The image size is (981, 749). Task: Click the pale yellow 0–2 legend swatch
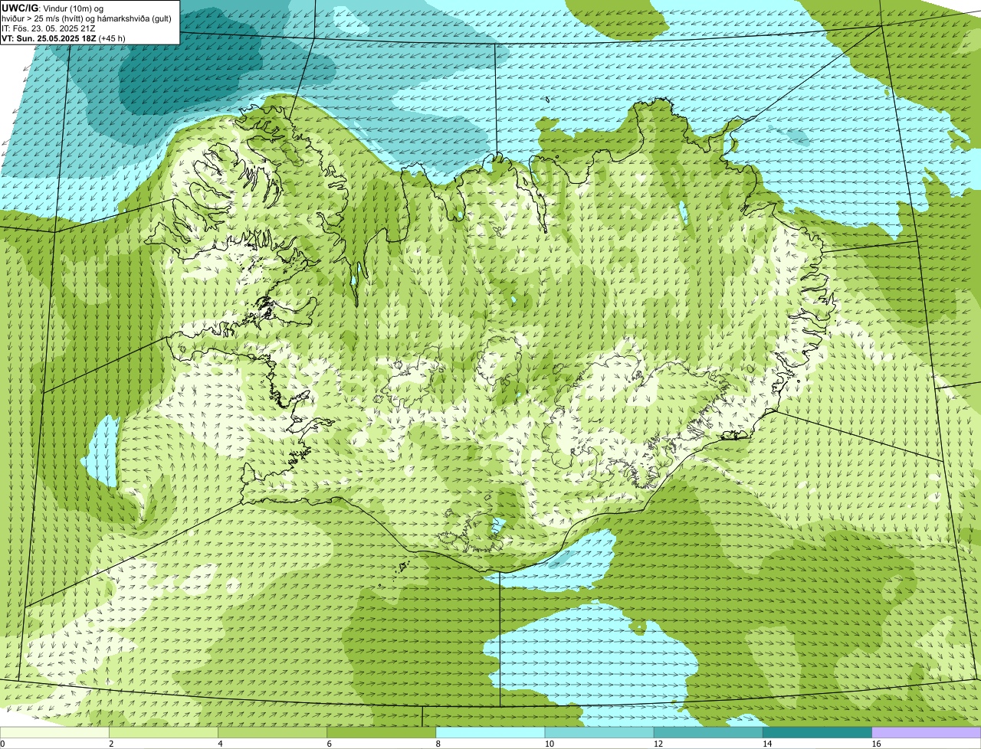tap(55, 732)
